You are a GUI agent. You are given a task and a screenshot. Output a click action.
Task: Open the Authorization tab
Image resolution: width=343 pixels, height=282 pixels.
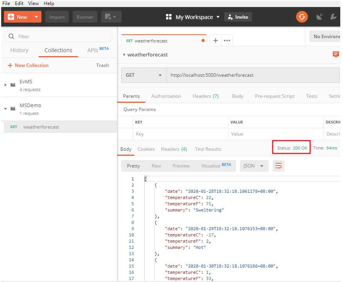tap(166, 96)
